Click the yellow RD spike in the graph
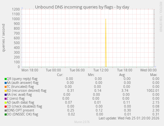The height and width of the screenshot is (126, 164). [106, 43]
